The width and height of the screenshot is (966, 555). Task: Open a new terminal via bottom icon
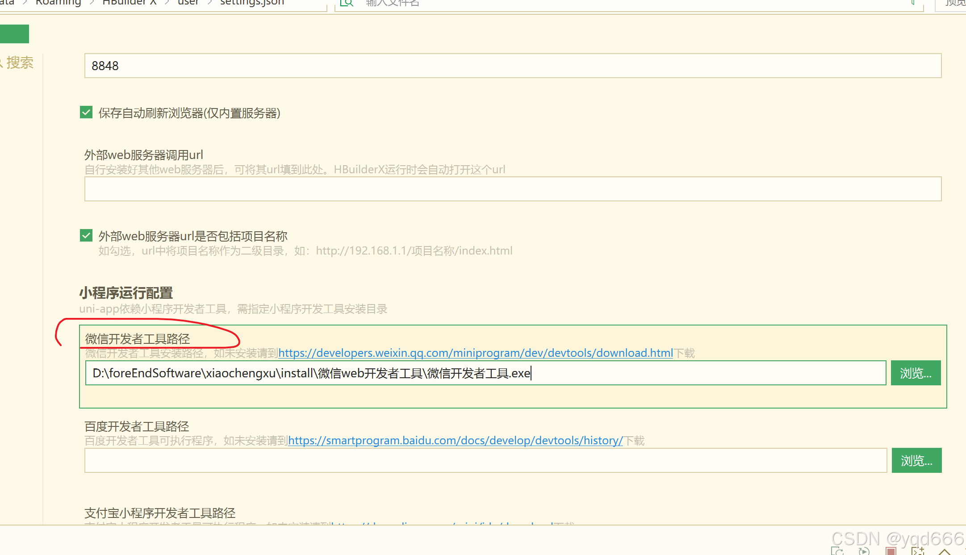point(918,552)
